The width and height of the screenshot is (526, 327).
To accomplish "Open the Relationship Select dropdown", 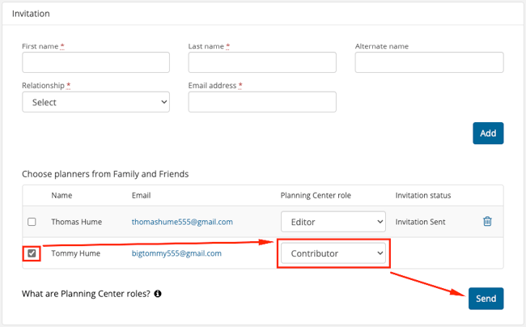I will 96,102.
